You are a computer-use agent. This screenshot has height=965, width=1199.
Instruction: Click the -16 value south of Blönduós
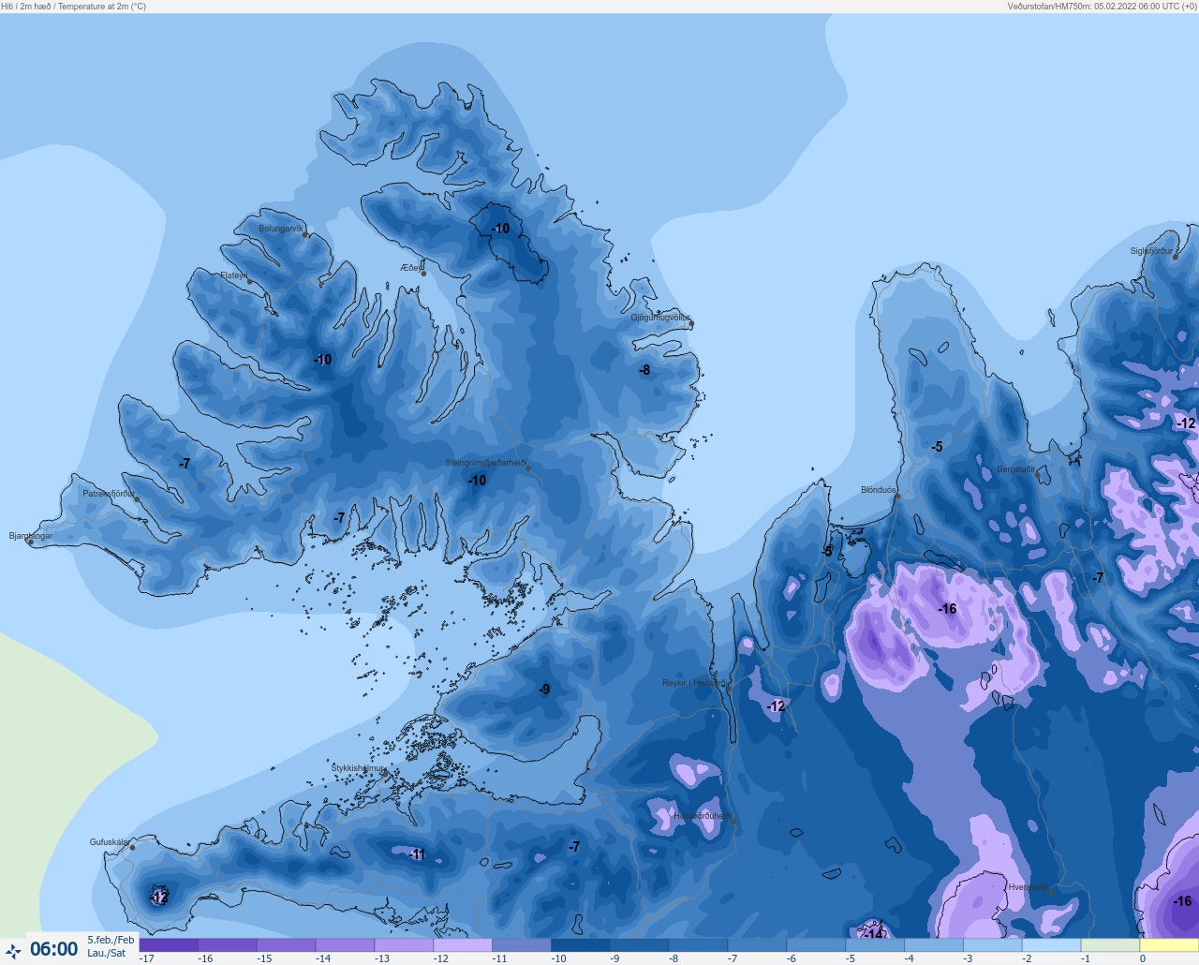[x=948, y=609]
